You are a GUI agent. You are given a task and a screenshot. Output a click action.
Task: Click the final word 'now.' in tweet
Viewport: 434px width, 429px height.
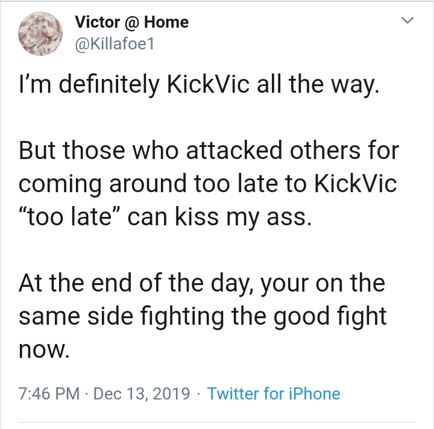coord(44,350)
